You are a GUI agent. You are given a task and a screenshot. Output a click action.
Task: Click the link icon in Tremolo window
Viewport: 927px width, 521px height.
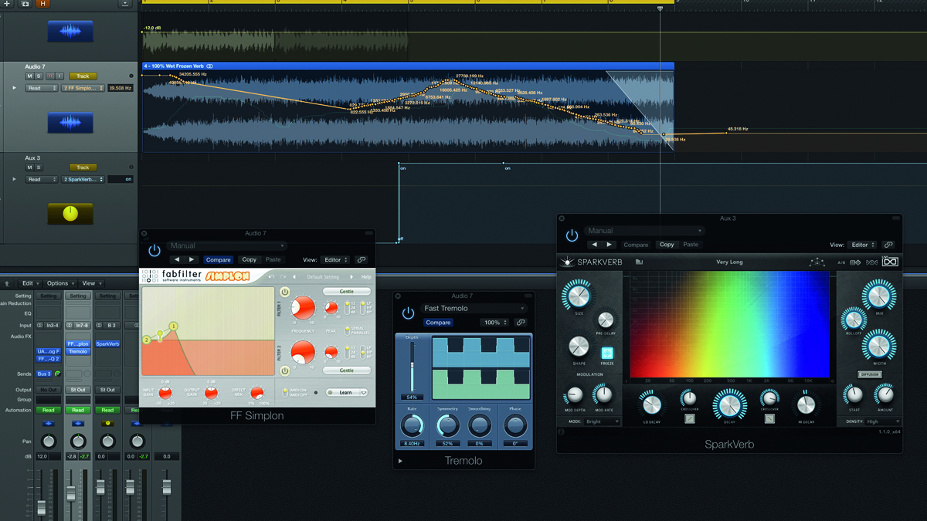pyautogui.click(x=521, y=323)
